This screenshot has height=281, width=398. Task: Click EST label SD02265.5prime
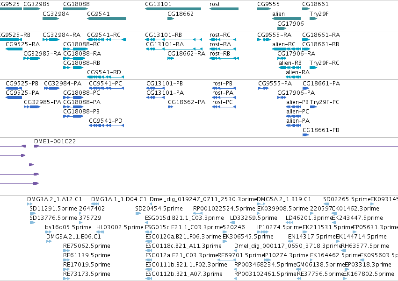click(x=347, y=199)
